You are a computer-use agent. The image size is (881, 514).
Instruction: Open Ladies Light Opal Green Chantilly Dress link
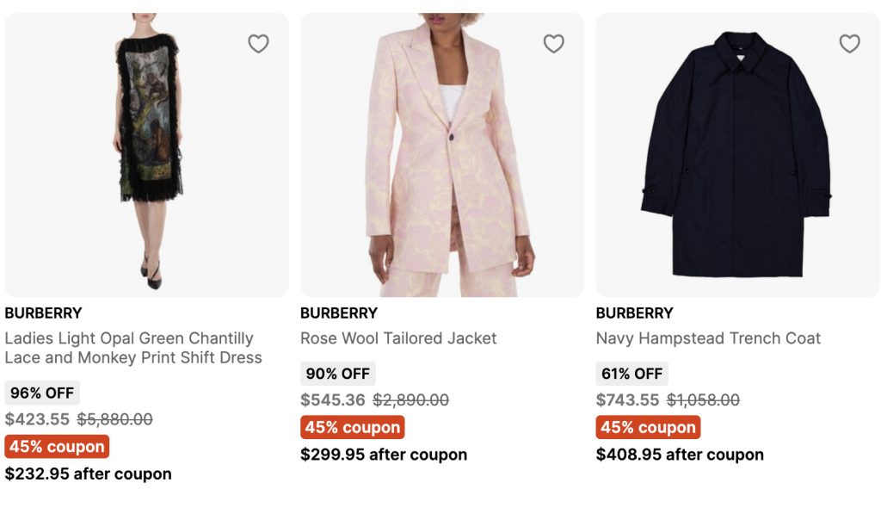coord(132,348)
